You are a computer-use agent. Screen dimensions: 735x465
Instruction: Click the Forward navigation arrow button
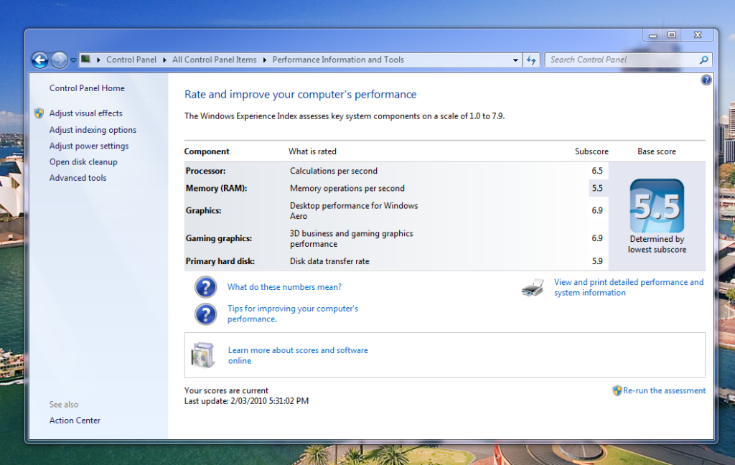(59, 60)
